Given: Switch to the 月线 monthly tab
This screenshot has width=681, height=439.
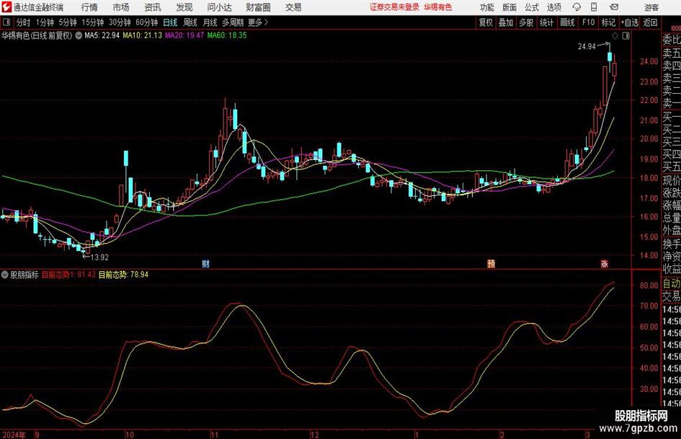Looking at the screenshot, I should click(x=210, y=22).
